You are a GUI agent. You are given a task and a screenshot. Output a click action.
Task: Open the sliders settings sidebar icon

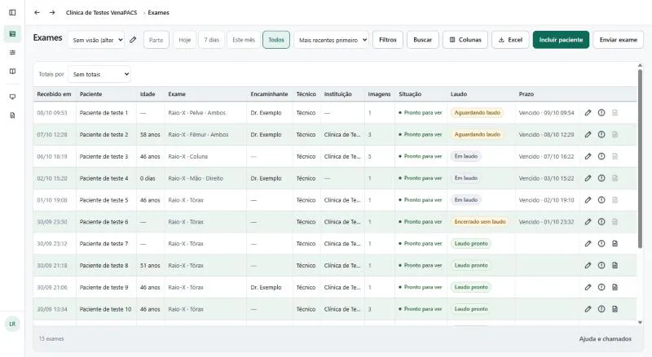(12, 53)
